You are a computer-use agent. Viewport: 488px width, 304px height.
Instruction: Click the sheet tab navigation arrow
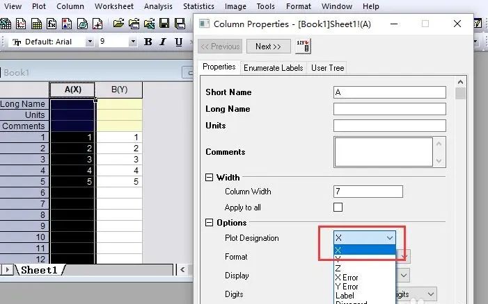tap(7, 269)
